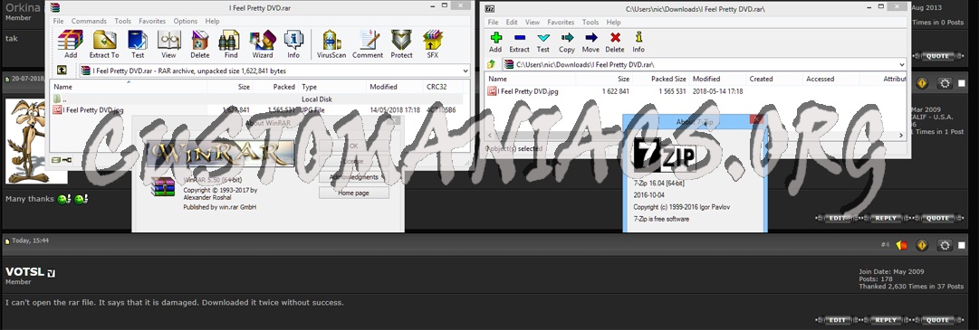Click the Extract minus icon in 7-Zip
Screen dimensions: 979x330
(x=520, y=38)
